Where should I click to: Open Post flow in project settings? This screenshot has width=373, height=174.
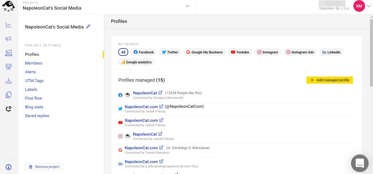[34, 98]
